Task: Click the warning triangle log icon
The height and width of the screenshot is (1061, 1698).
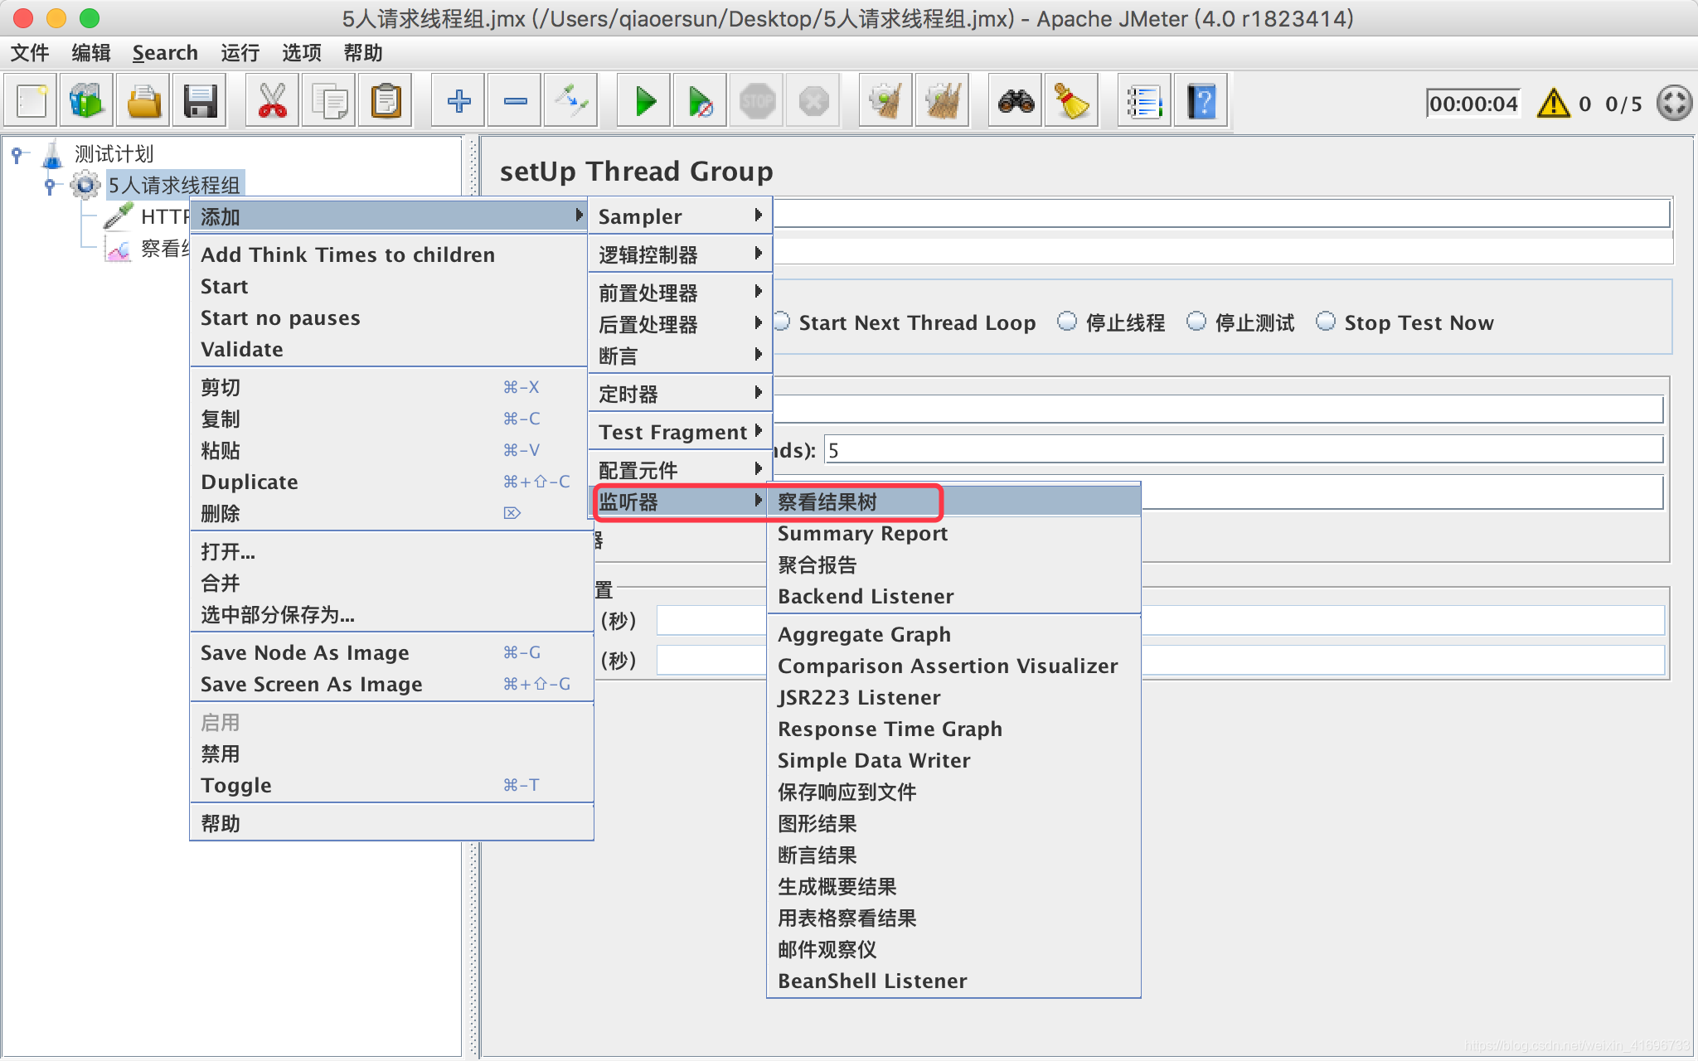Action: pos(1553,104)
